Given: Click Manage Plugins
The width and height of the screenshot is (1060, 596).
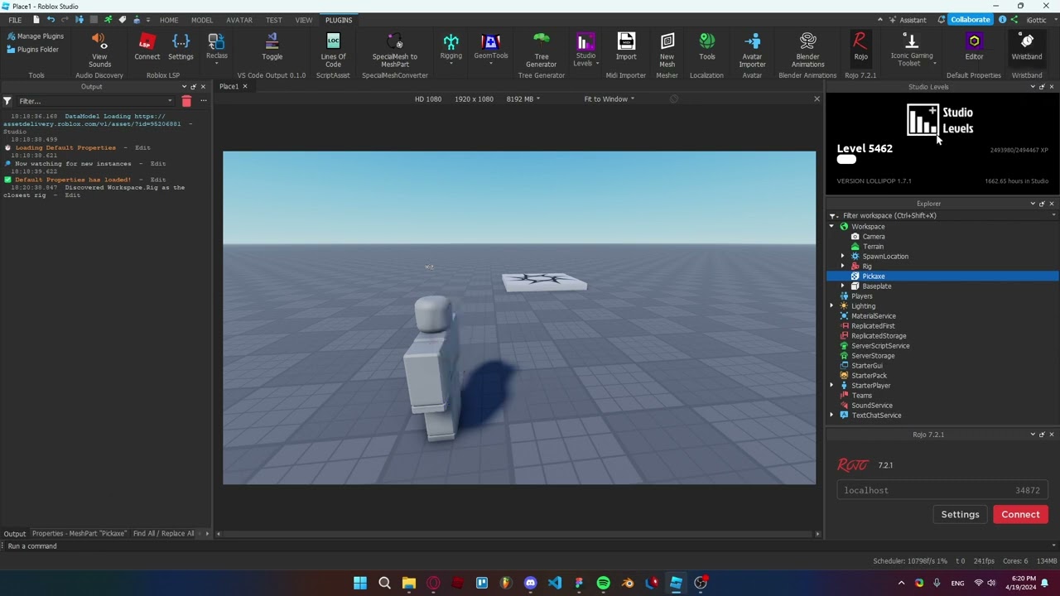Looking at the screenshot, I should click(35, 36).
